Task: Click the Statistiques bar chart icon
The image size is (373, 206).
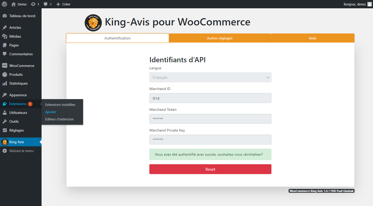Action: [5, 83]
